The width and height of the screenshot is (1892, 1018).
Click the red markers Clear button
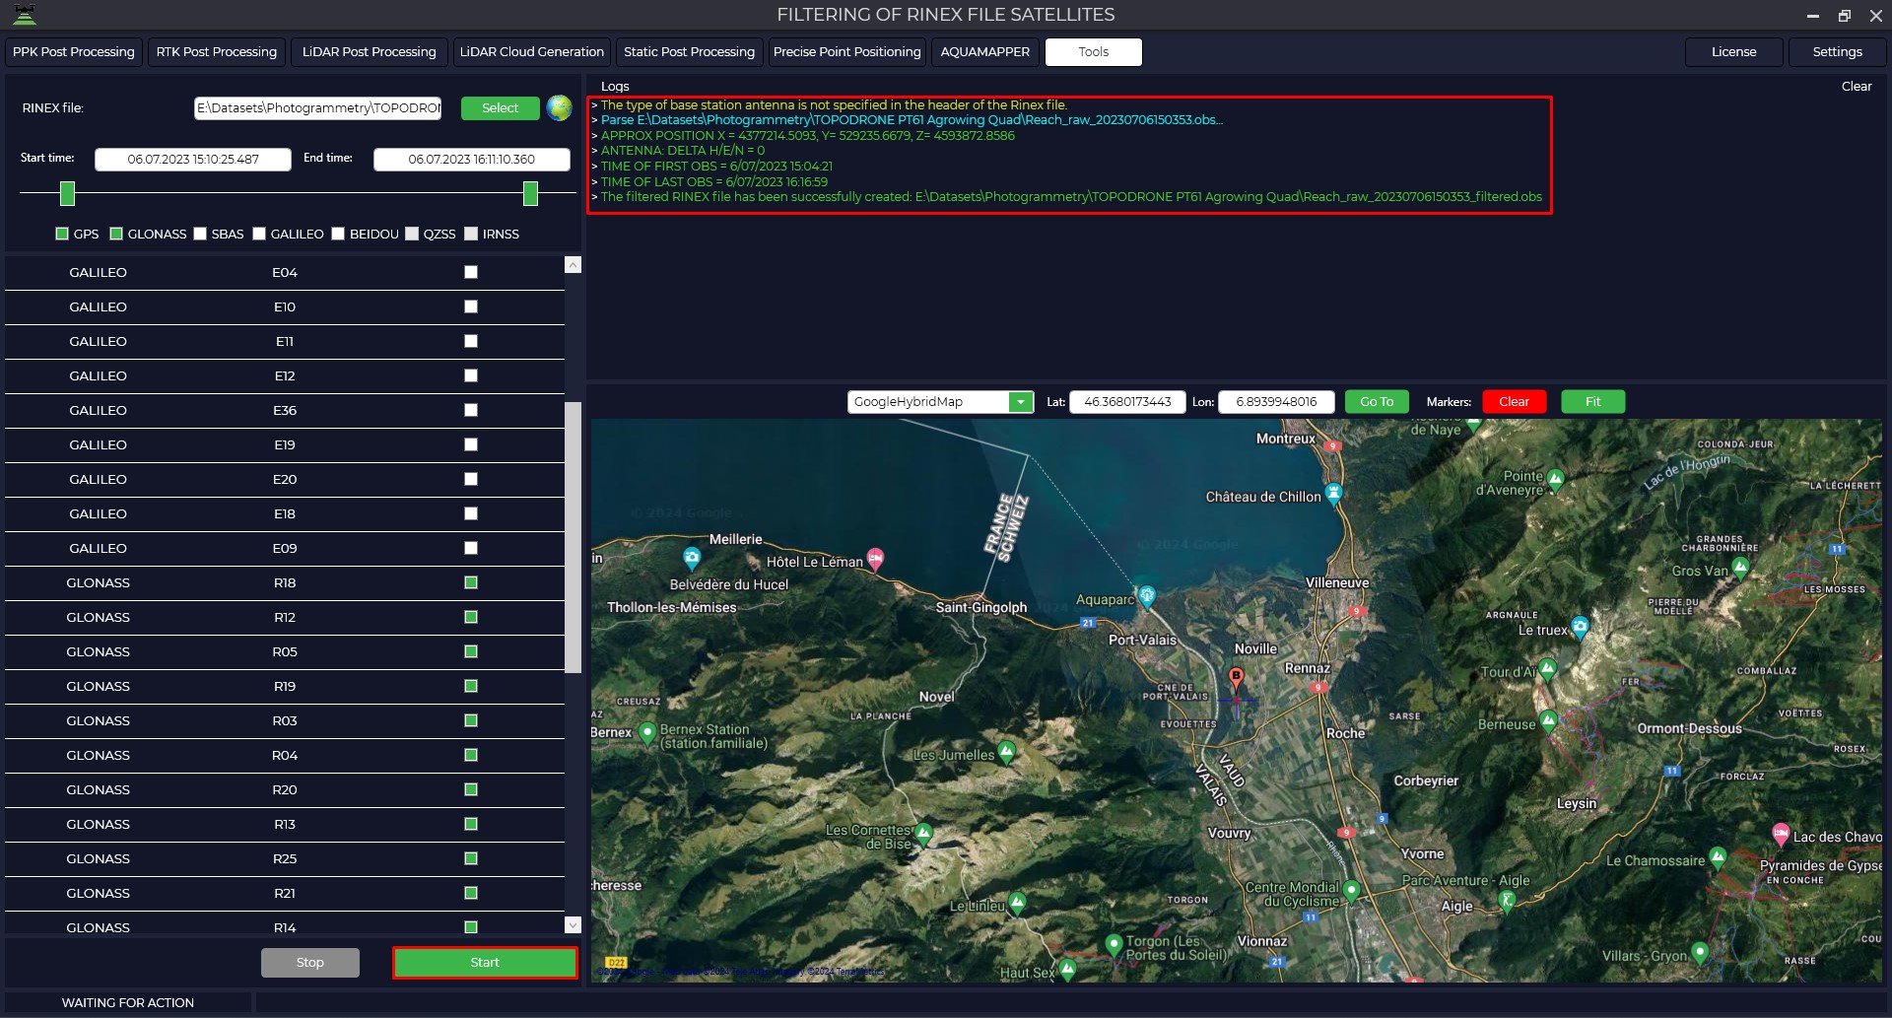pos(1514,402)
